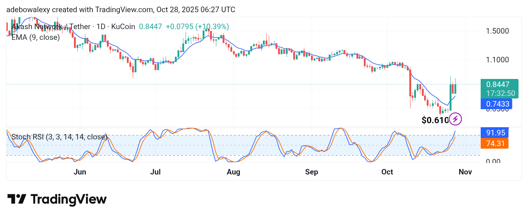Toggle the Stoch RSI indicator visibility
Viewport: 528px width, 218px height.
pyautogui.click(x=59, y=137)
